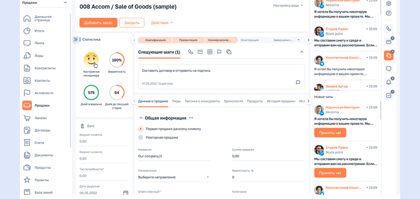The image size is (420, 199).
Task: Click the phone call icon in Следующие шаги
Action: pyautogui.click(x=191, y=52)
